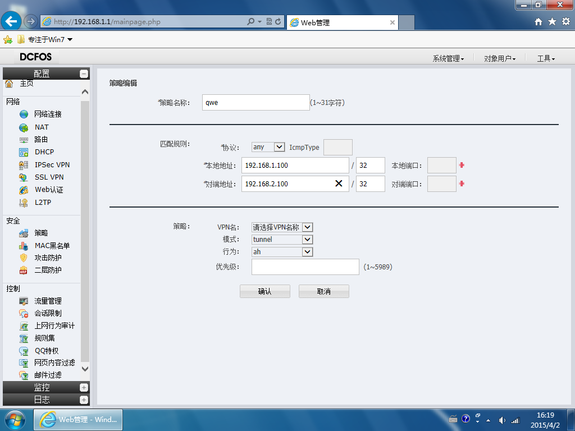Click the 优先级 priority input field
This screenshot has width=575, height=431.
[x=305, y=267]
